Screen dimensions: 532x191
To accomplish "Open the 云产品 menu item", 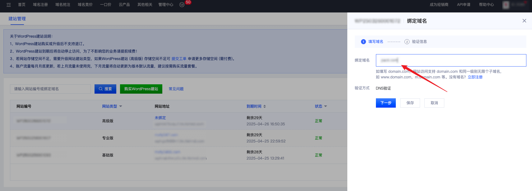I will pos(124,5).
